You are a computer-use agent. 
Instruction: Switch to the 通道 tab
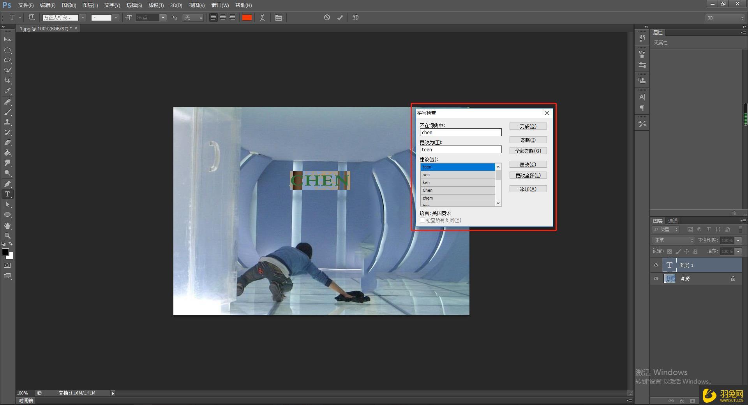(673, 221)
